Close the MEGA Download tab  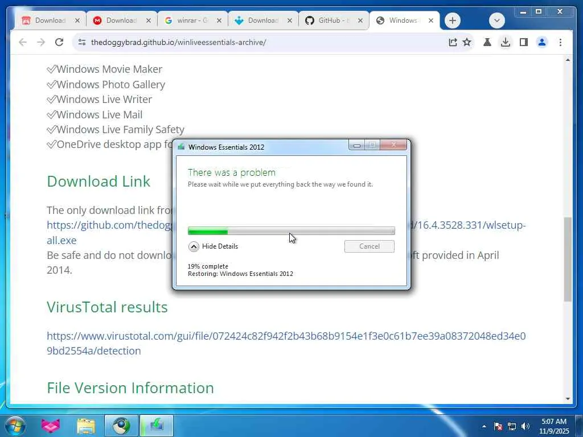click(149, 21)
